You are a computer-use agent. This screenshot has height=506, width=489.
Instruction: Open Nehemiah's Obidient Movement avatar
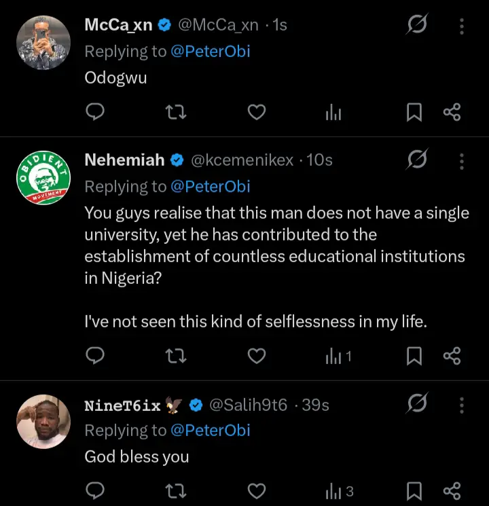pyautogui.click(x=43, y=177)
